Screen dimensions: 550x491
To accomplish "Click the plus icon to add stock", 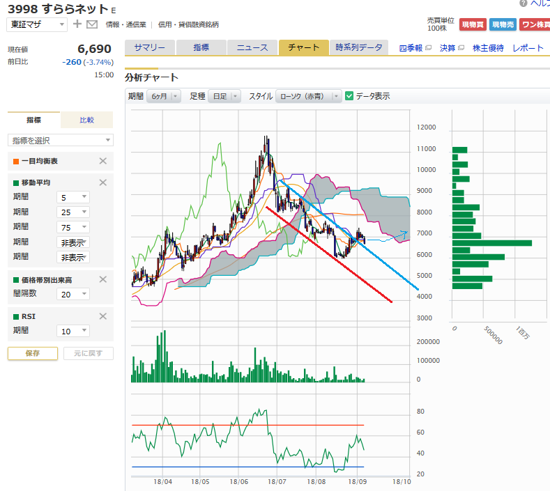I will [77, 24].
